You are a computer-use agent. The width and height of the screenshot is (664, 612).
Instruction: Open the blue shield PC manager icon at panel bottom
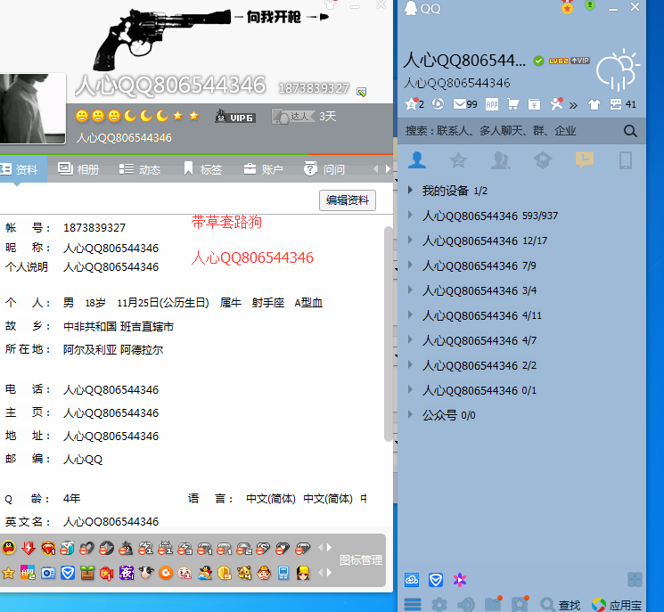(435, 579)
